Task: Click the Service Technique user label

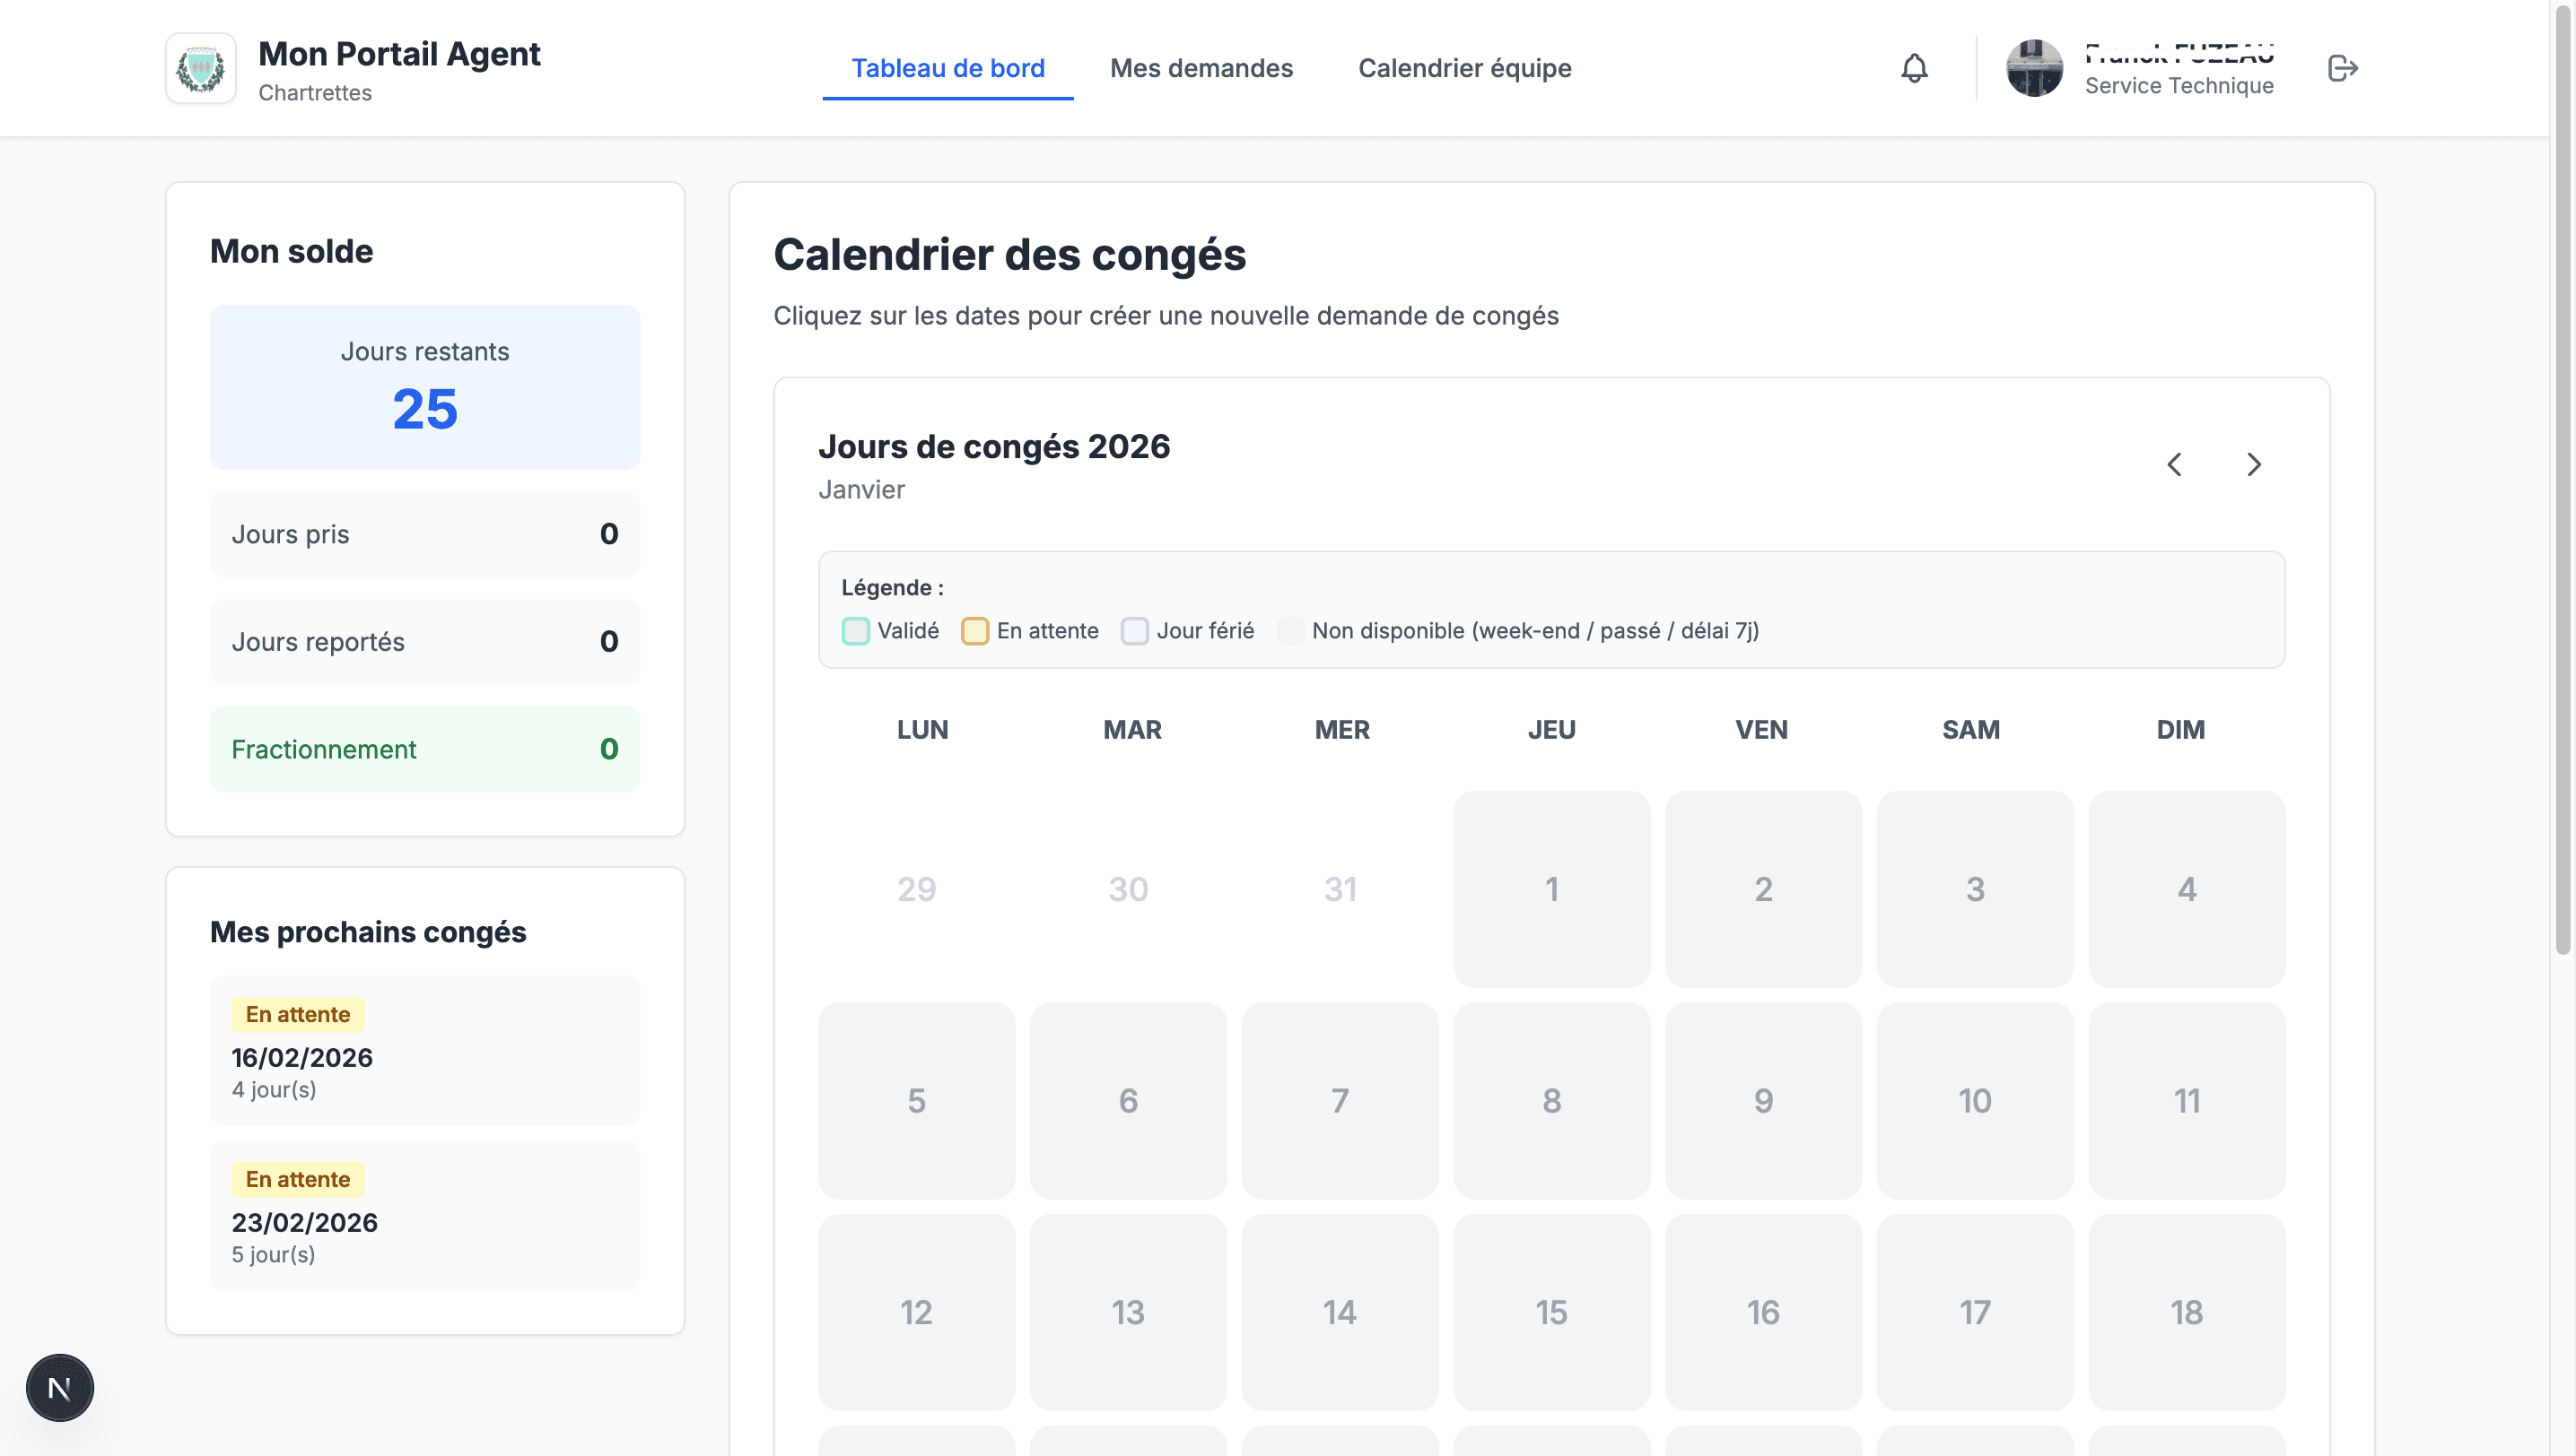Action: [x=2179, y=86]
